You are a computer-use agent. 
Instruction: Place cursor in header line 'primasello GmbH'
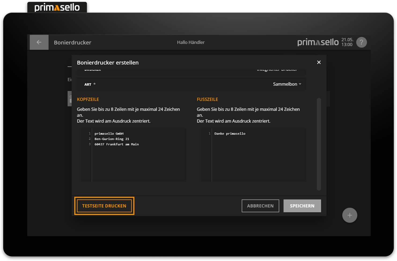click(109, 134)
